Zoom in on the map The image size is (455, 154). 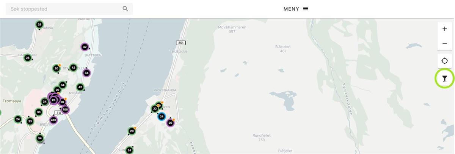tap(445, 29)
